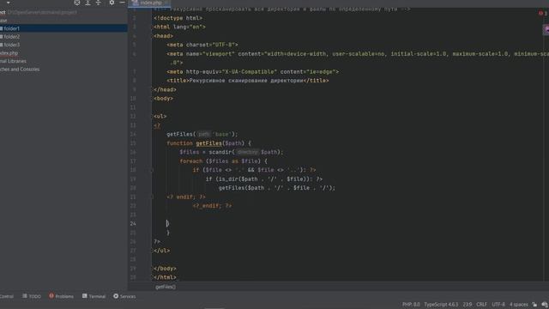
Task: Open the Project panel gear settings
Action: 112,3
